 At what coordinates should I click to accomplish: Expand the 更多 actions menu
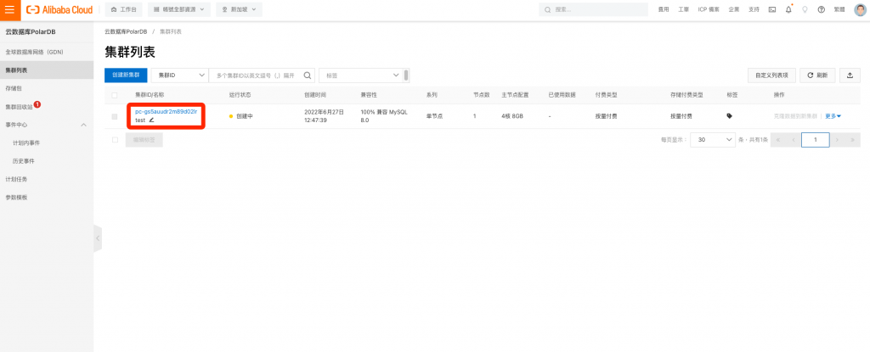833,116
